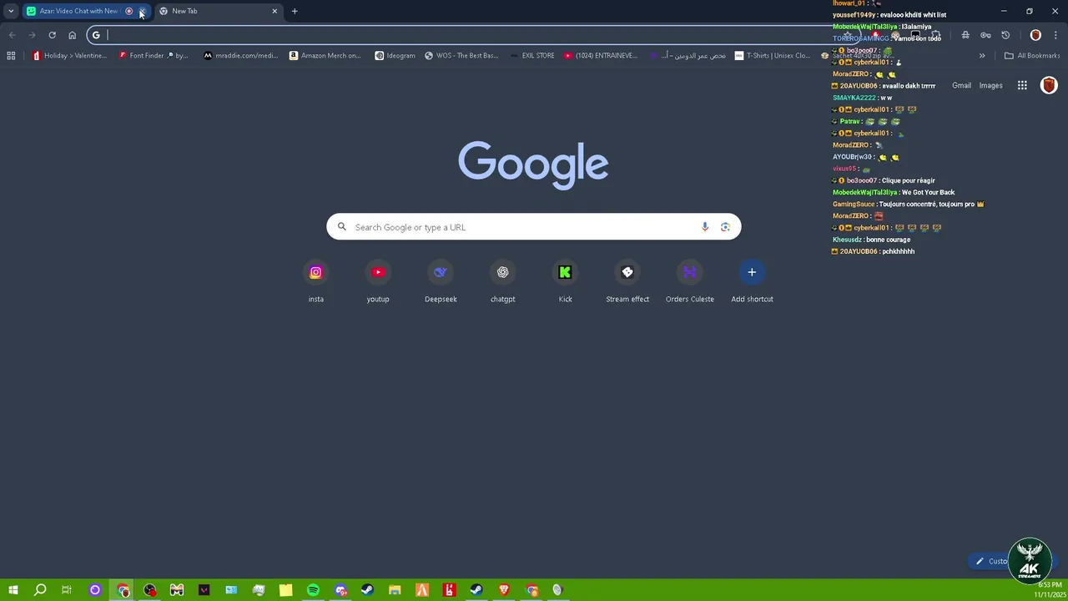Screen dimensions: 1068x601
Task: Start voice search with microphone icon
Action: click(705, 227)
